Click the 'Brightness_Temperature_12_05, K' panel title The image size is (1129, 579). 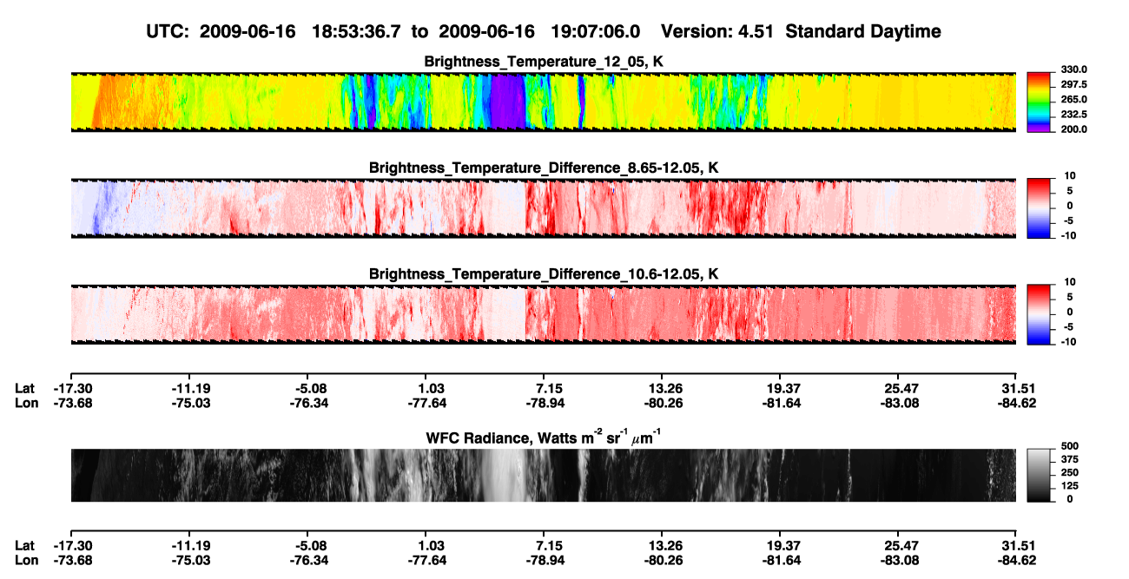point(544,62)
